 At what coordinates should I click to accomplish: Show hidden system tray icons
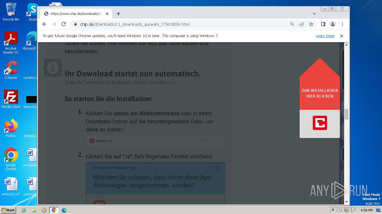333,210
